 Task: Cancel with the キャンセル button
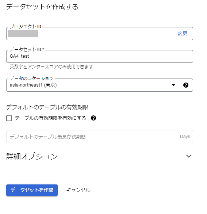click(x=78, y=190)
